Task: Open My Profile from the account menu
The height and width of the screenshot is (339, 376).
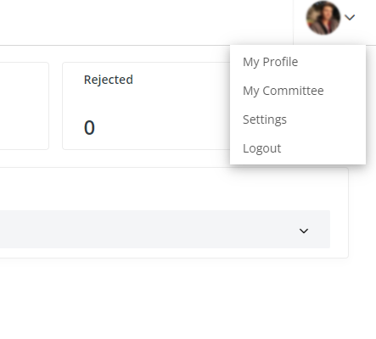Action: 270,62
